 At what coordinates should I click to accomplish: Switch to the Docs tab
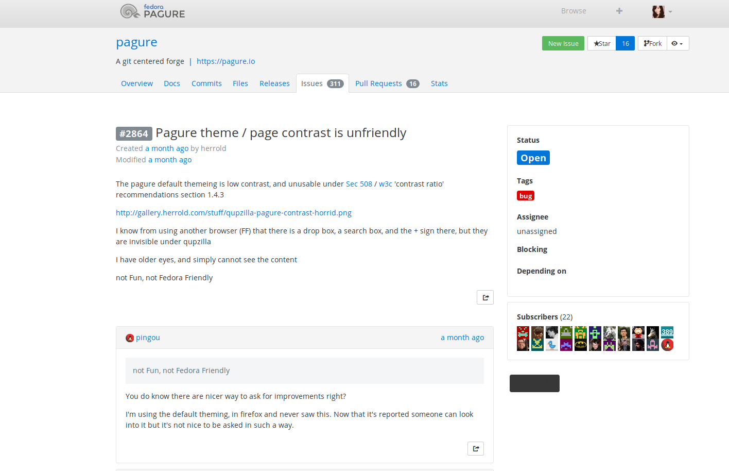point(172,83)
